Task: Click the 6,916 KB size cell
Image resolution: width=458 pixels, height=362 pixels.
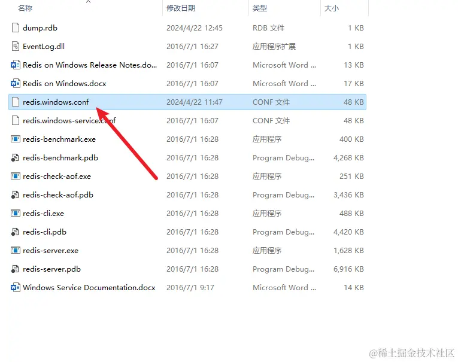Action: click(x=348, y=269)
